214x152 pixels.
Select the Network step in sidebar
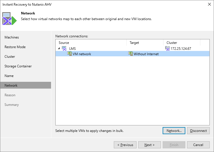(11, 85)
